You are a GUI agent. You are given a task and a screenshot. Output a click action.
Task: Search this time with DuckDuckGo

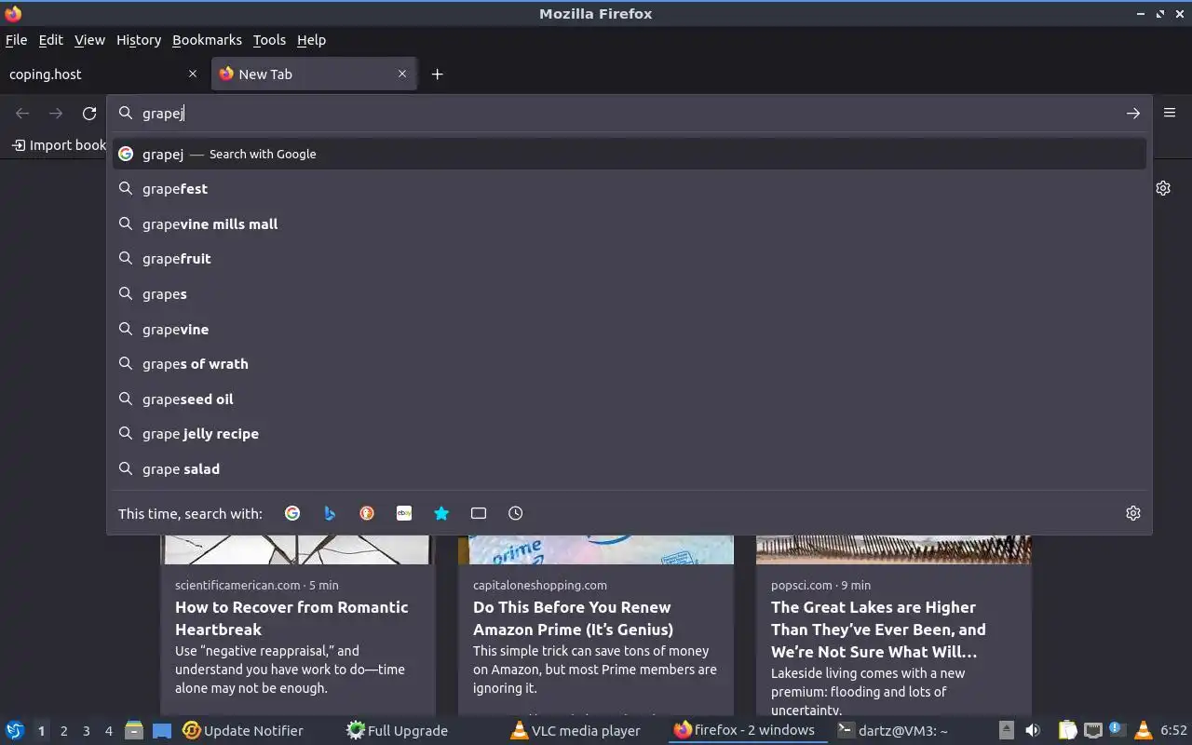[x=367, y=513]
